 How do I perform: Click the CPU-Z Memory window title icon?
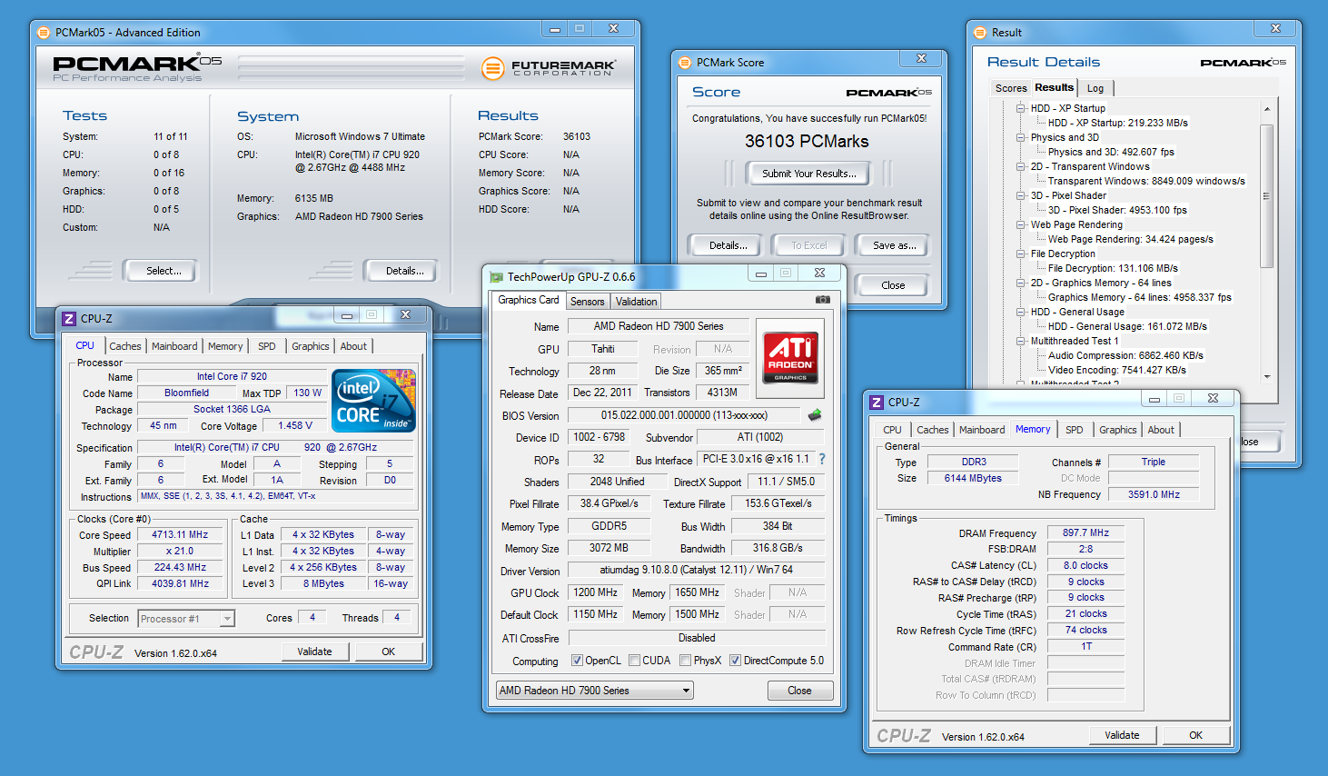[x=877, y=403]
